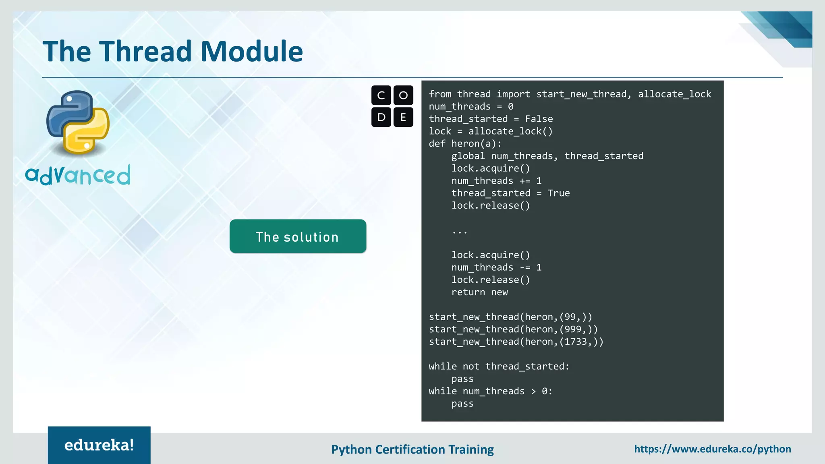This screenshot has height=464, width=825.
Task: Click the thread_started = True line
Action: [x=510, y=193]
